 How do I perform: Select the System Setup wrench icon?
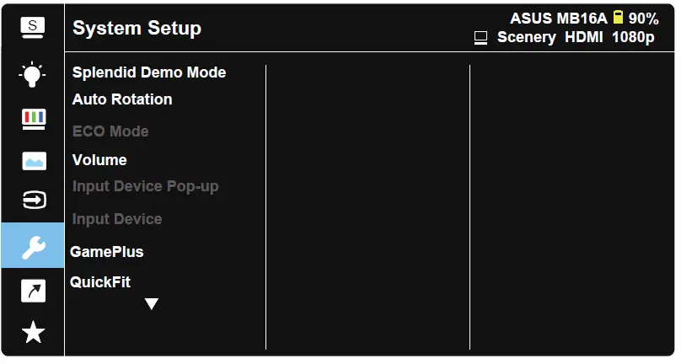(33, 246)
